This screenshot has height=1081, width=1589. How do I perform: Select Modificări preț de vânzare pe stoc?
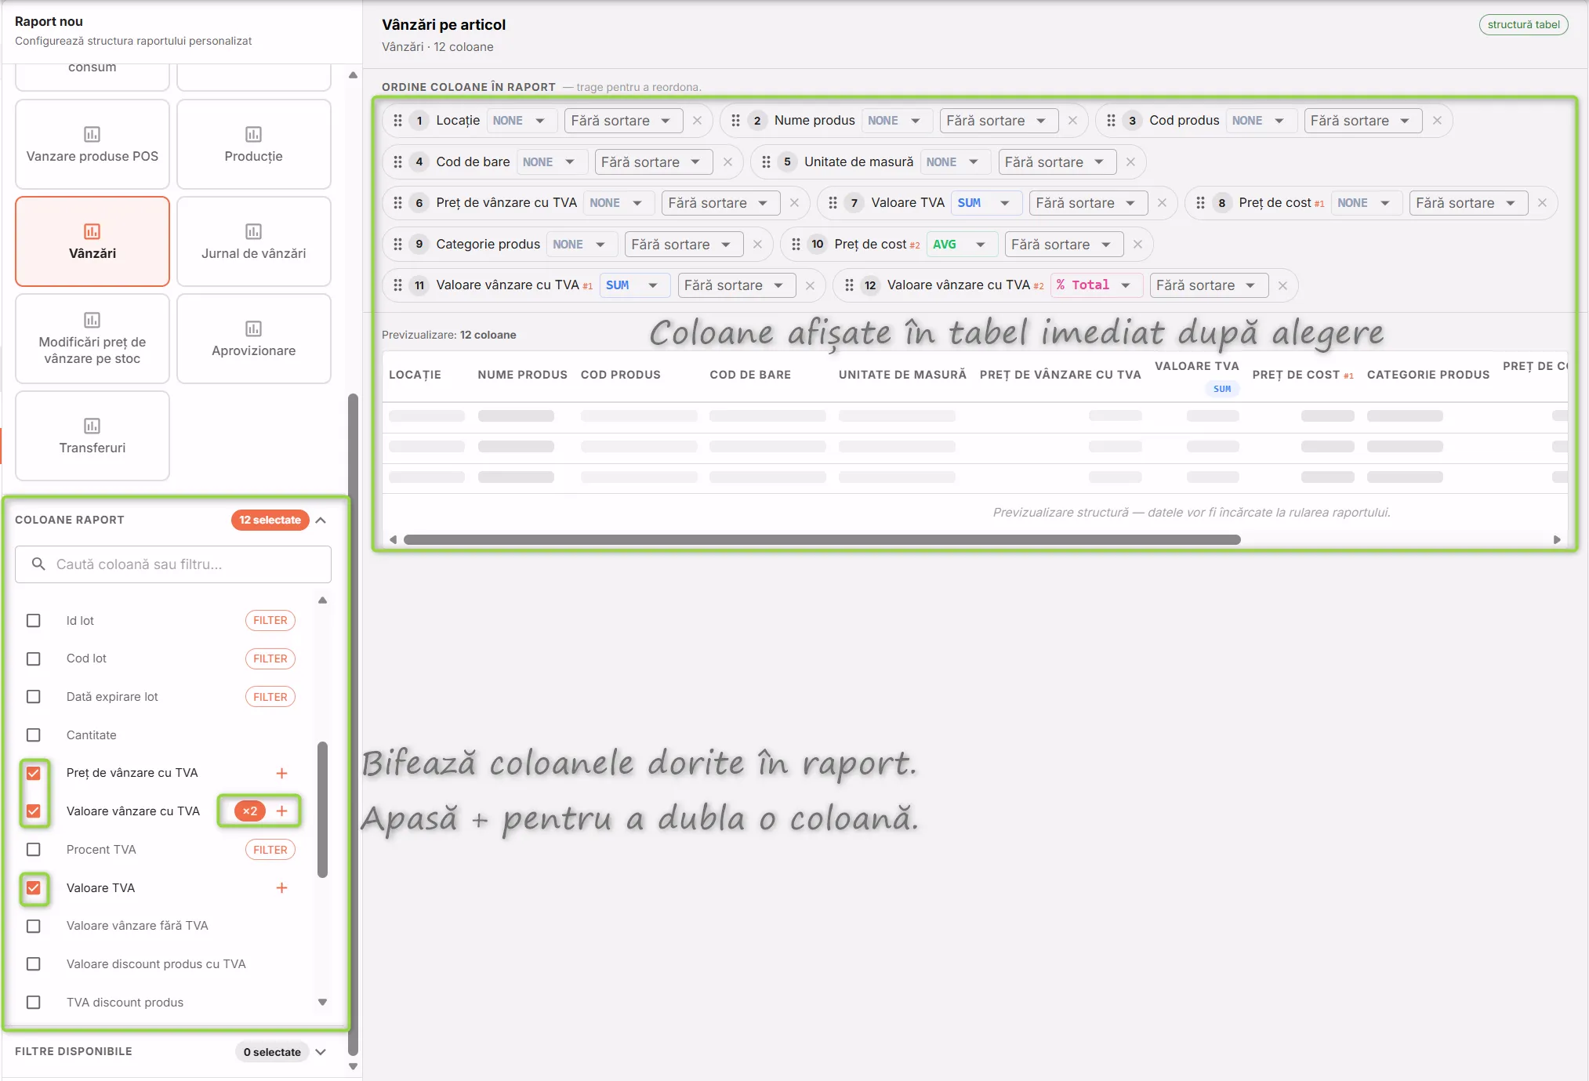click(x=93, y=339)
